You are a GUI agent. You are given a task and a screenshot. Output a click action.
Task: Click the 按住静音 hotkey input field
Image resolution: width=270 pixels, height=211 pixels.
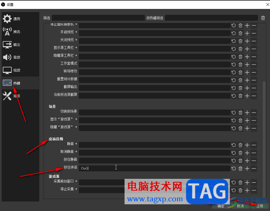(154, 161)
